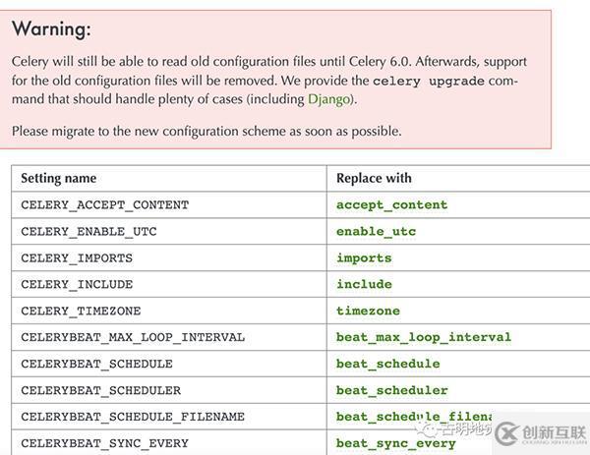Click the include setting link
This screenshot has width=590, height=455.
click(x=364, y=284)
